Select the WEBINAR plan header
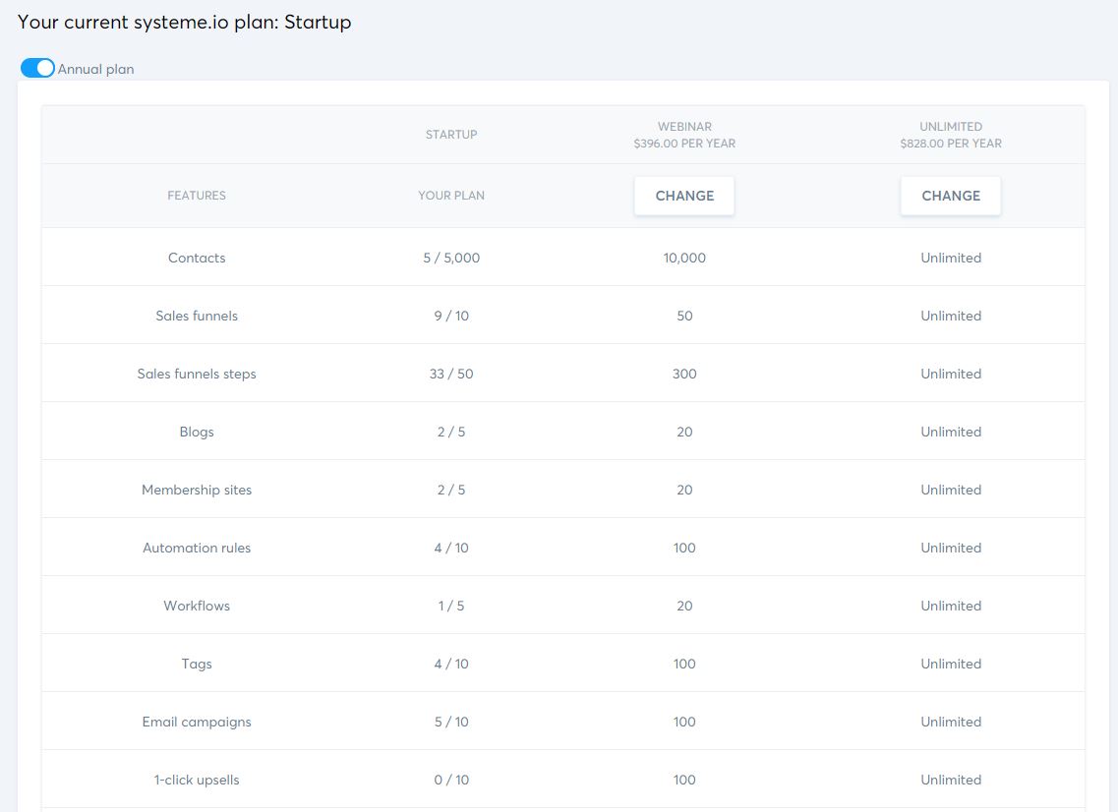 [x=684, y=134]
